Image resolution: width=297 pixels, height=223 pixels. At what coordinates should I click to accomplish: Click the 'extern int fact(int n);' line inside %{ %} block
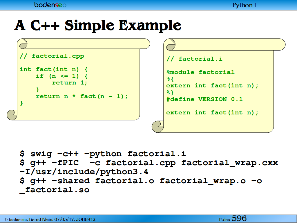(212, 86)
